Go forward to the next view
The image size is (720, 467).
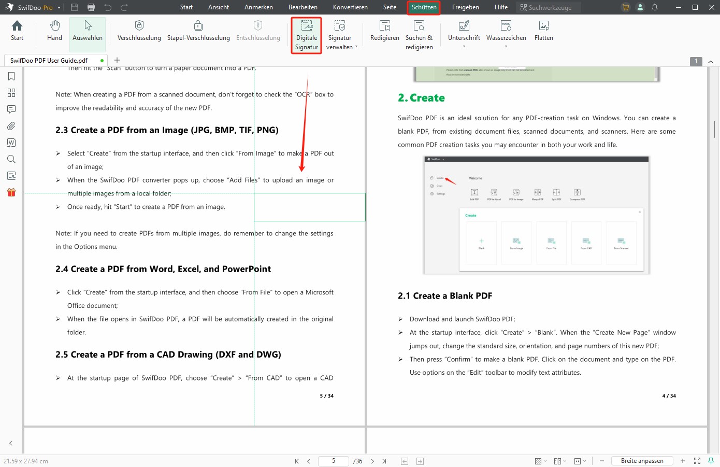tap(420, 461)
